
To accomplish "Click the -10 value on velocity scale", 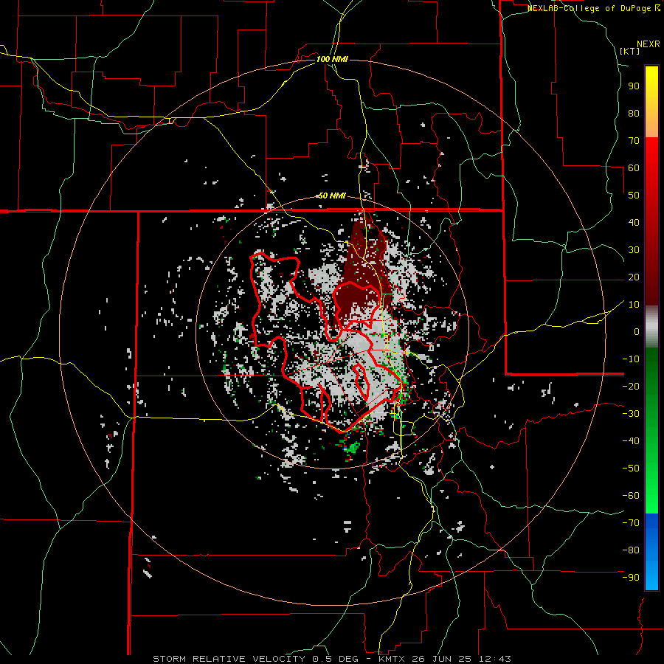I will coord(631,359).
